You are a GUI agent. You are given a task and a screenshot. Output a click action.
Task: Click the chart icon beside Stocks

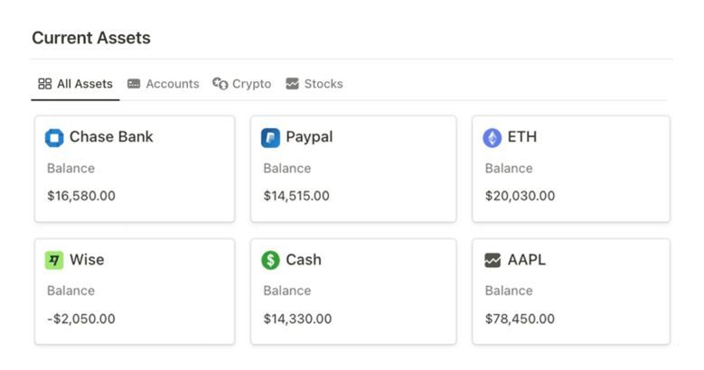tap(292, 84)
